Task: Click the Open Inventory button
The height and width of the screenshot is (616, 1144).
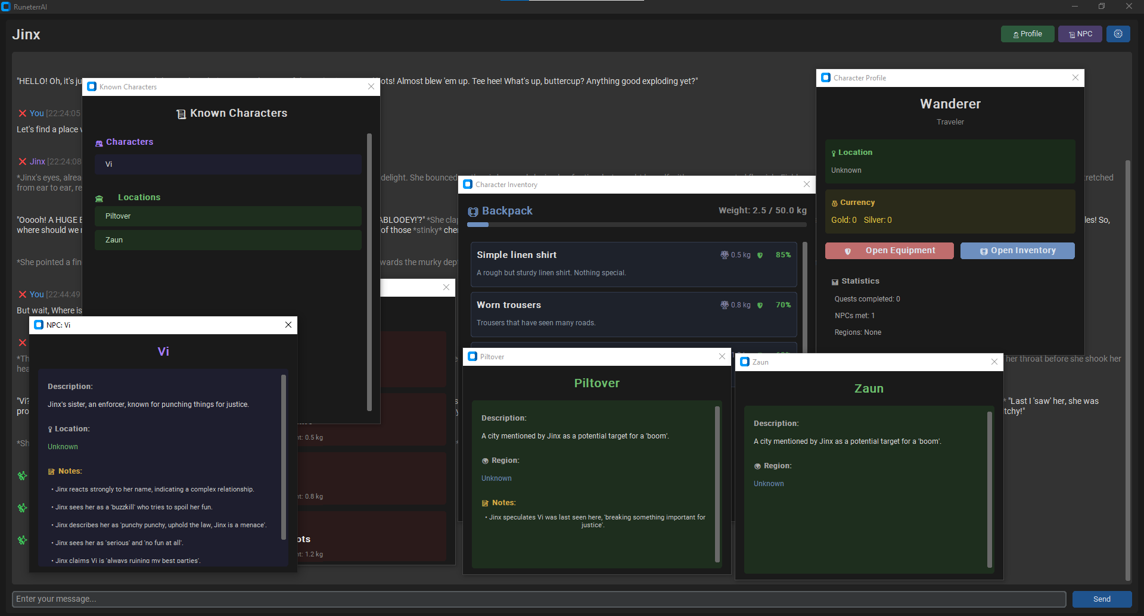Action: (1017, 251)
